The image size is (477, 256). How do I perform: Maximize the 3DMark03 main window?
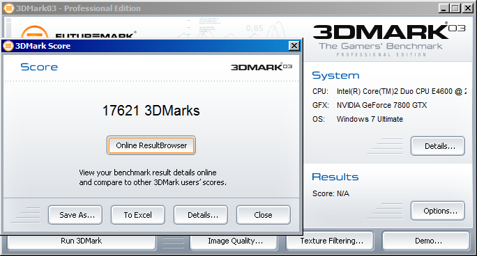click(455, 8)
